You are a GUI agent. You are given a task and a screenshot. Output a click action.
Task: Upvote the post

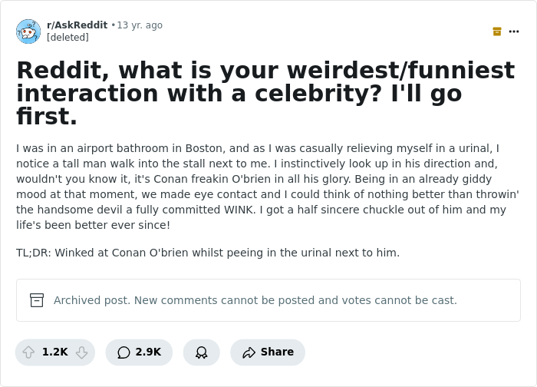29,352
